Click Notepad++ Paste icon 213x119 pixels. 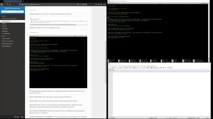tap(127, 67)
